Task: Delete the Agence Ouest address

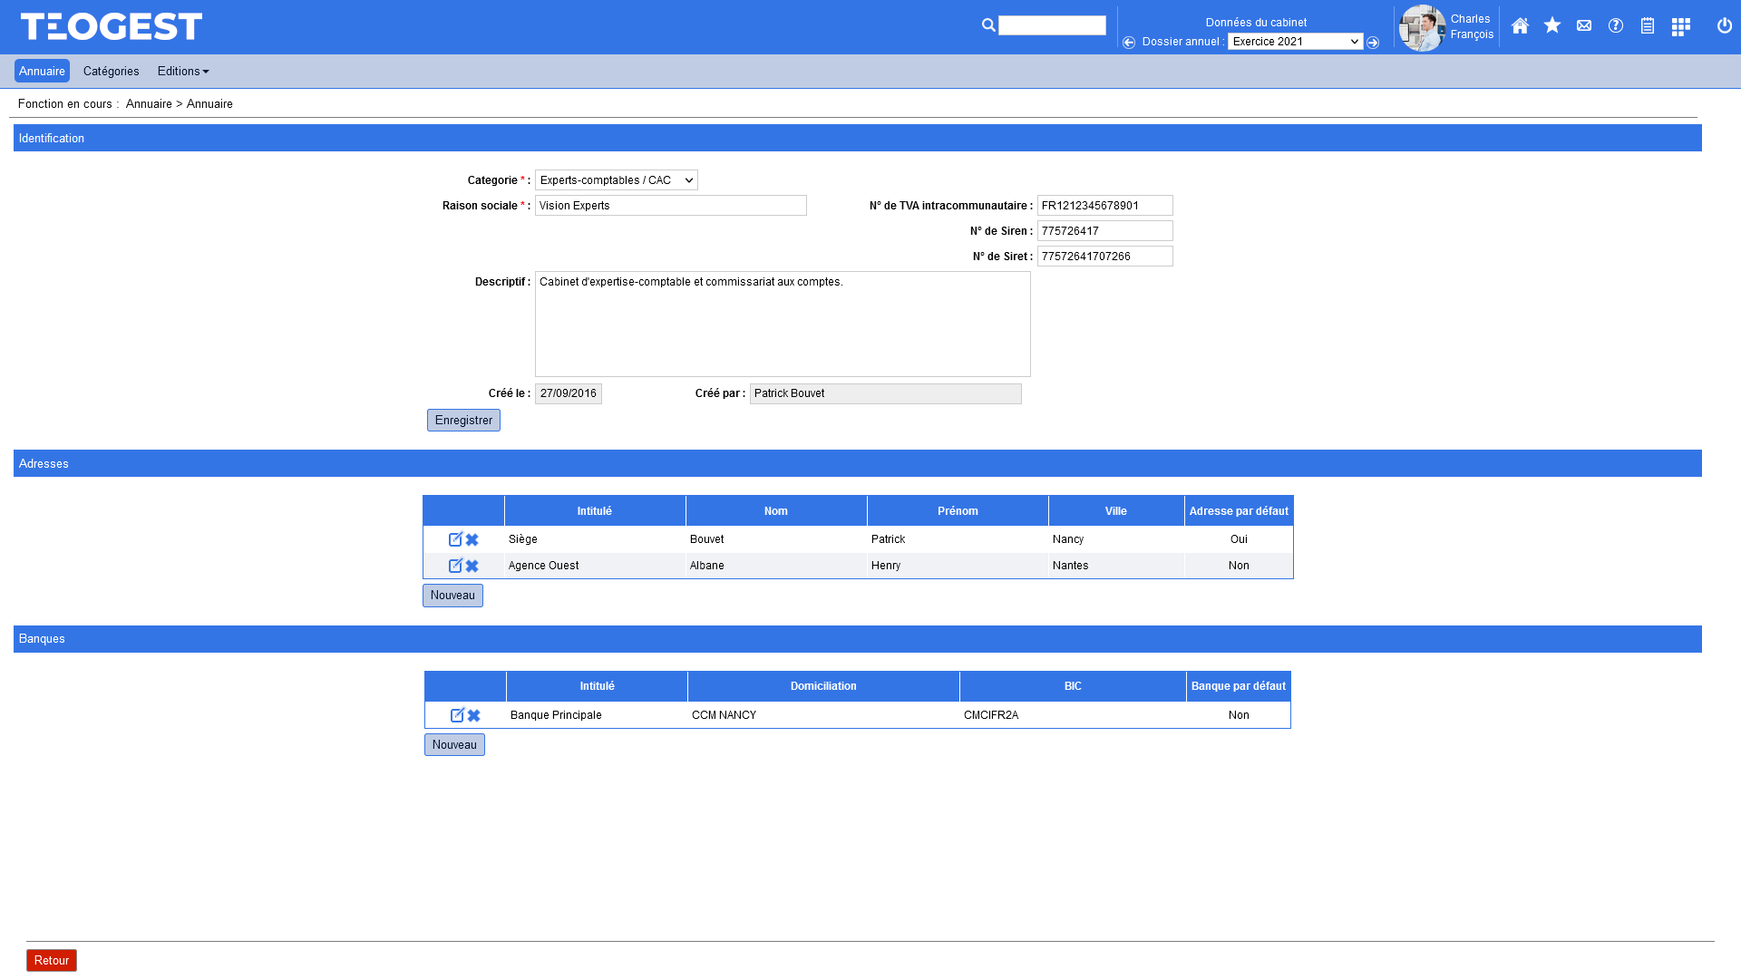Action: point(472,567)
